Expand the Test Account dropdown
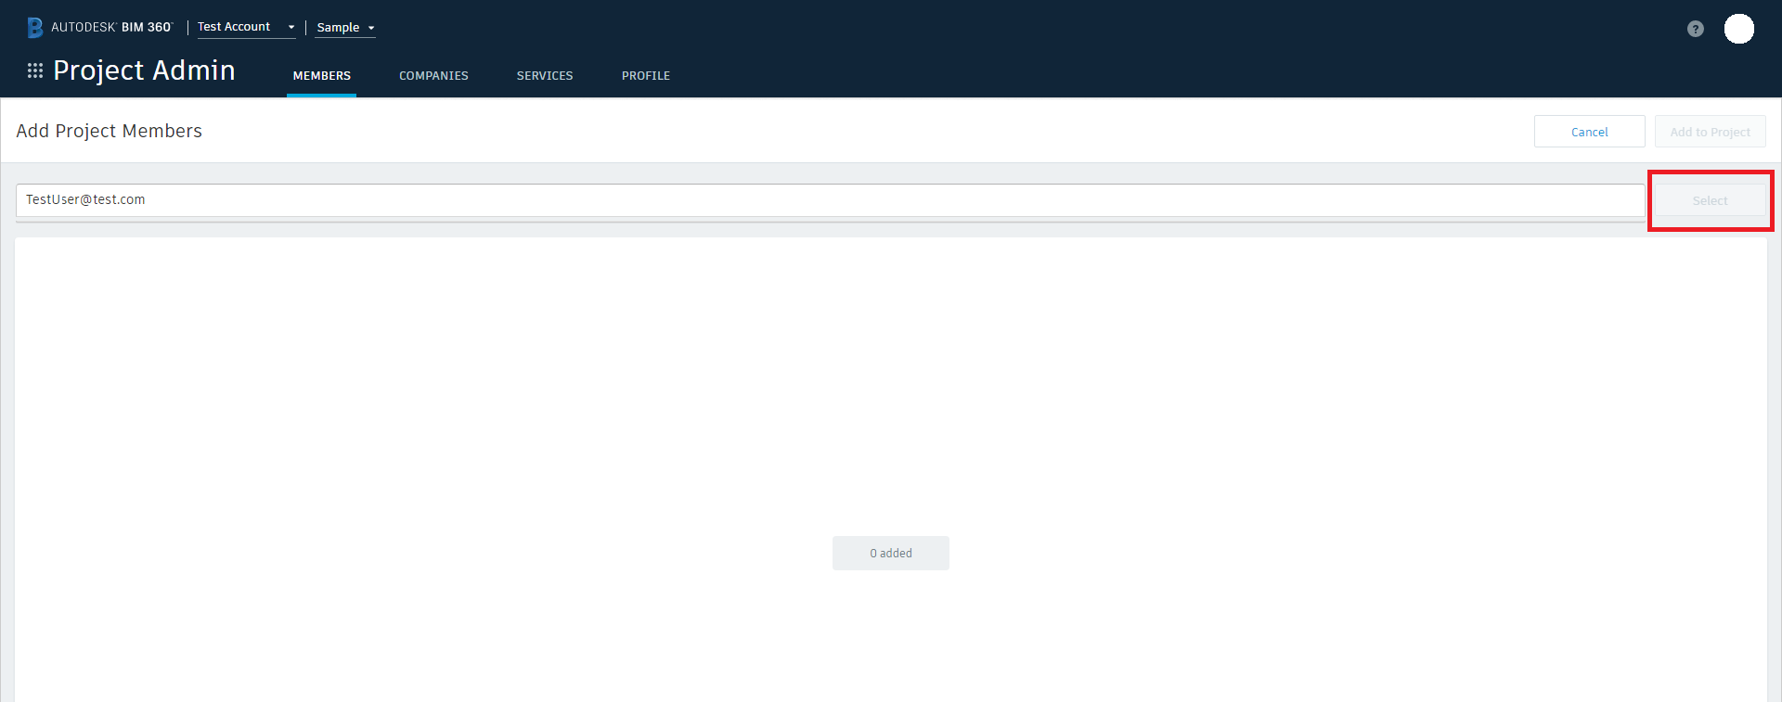Viewport: 1782px width, 702px height. (246, 27)
